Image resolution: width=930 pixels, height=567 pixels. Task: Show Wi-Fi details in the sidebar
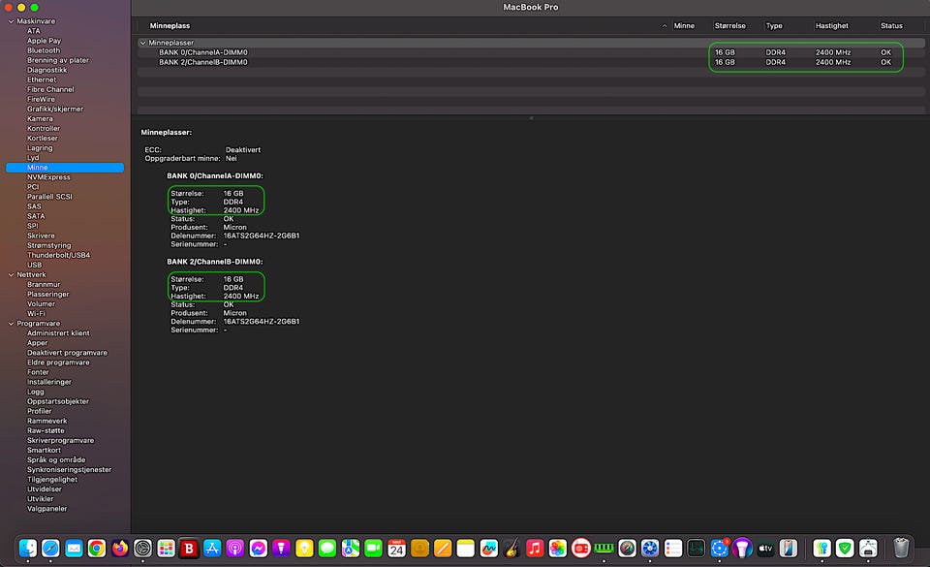[37, 313]
